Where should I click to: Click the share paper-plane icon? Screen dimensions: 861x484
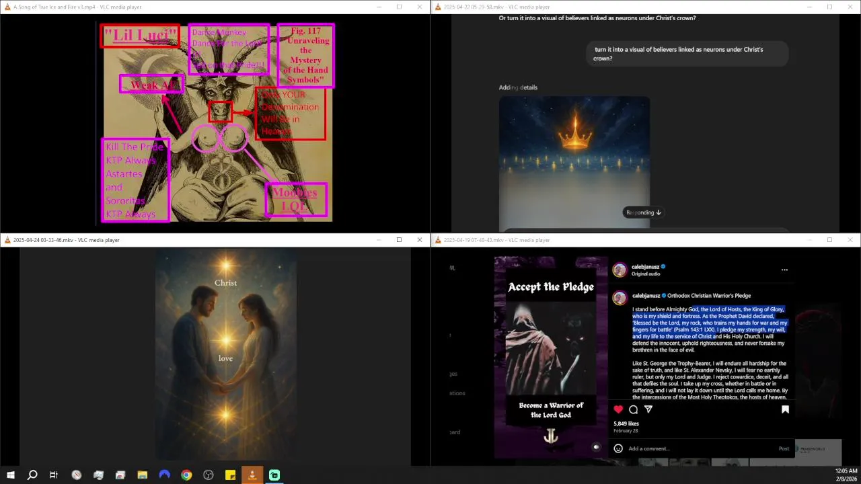[x=648, y=409]
